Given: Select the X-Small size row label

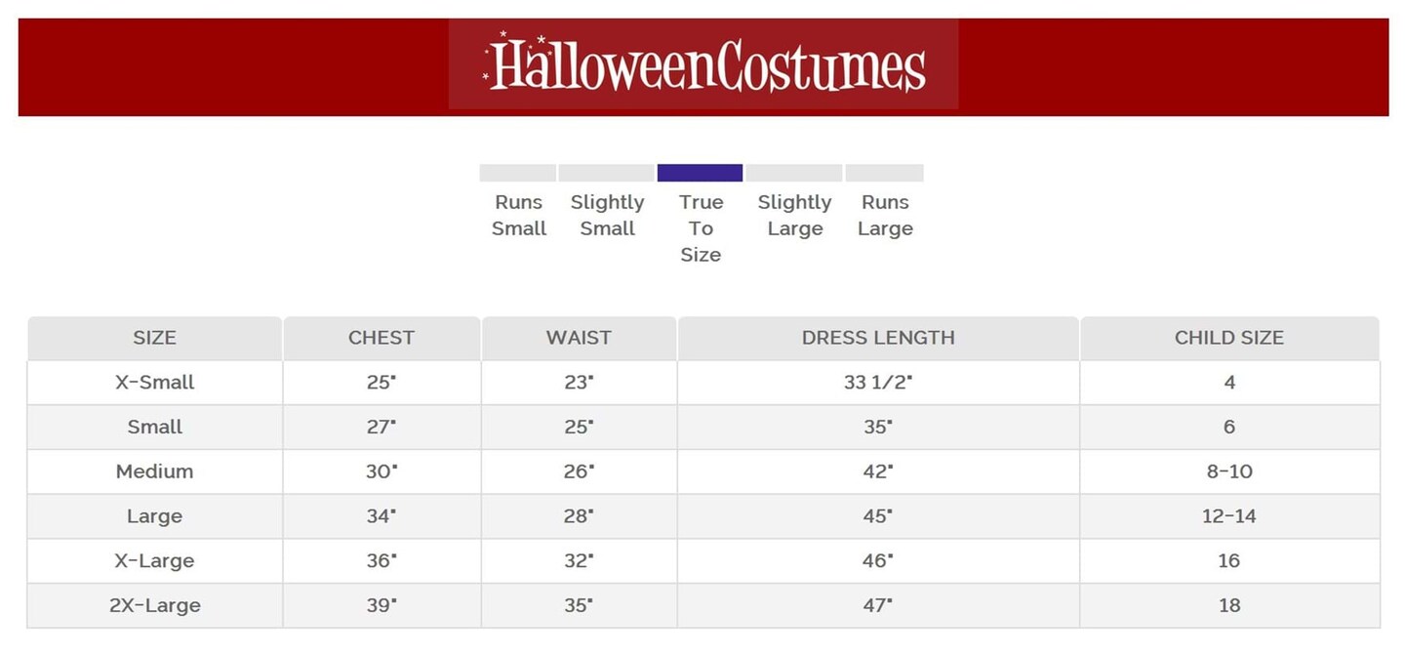Looking at the screenshot, I should pyautogui.click(x=155, y=383).
